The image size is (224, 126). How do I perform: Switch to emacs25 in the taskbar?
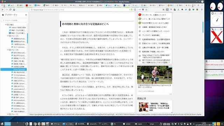click(92, 124)
